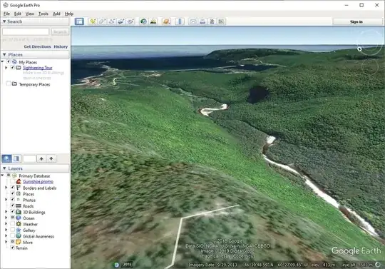The width and height of the screenshot is (385, 269).
Task: Move selected item up with the arrow
Action: (41, 158)
